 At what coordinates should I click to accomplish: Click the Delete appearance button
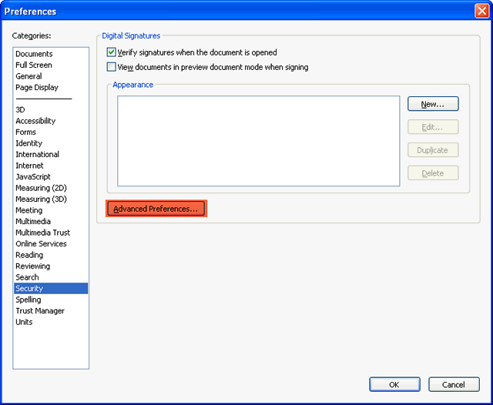433,173
